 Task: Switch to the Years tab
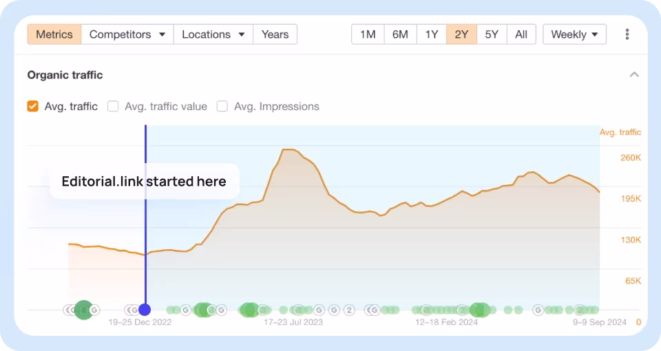click(x=275, y=34)
